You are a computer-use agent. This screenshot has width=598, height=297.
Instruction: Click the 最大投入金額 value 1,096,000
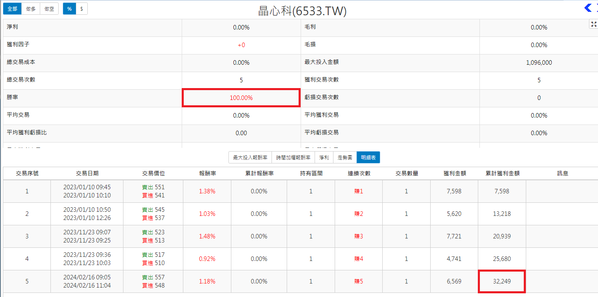coord(539,63)
